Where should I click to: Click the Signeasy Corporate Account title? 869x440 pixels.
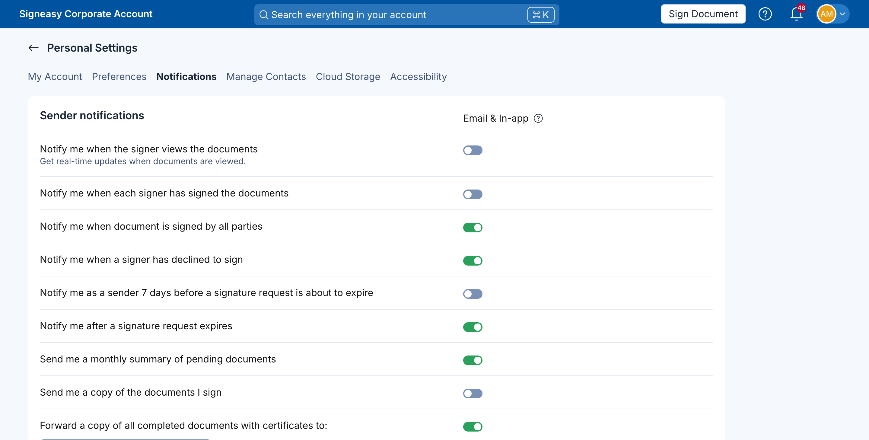(x=86, y=14)
